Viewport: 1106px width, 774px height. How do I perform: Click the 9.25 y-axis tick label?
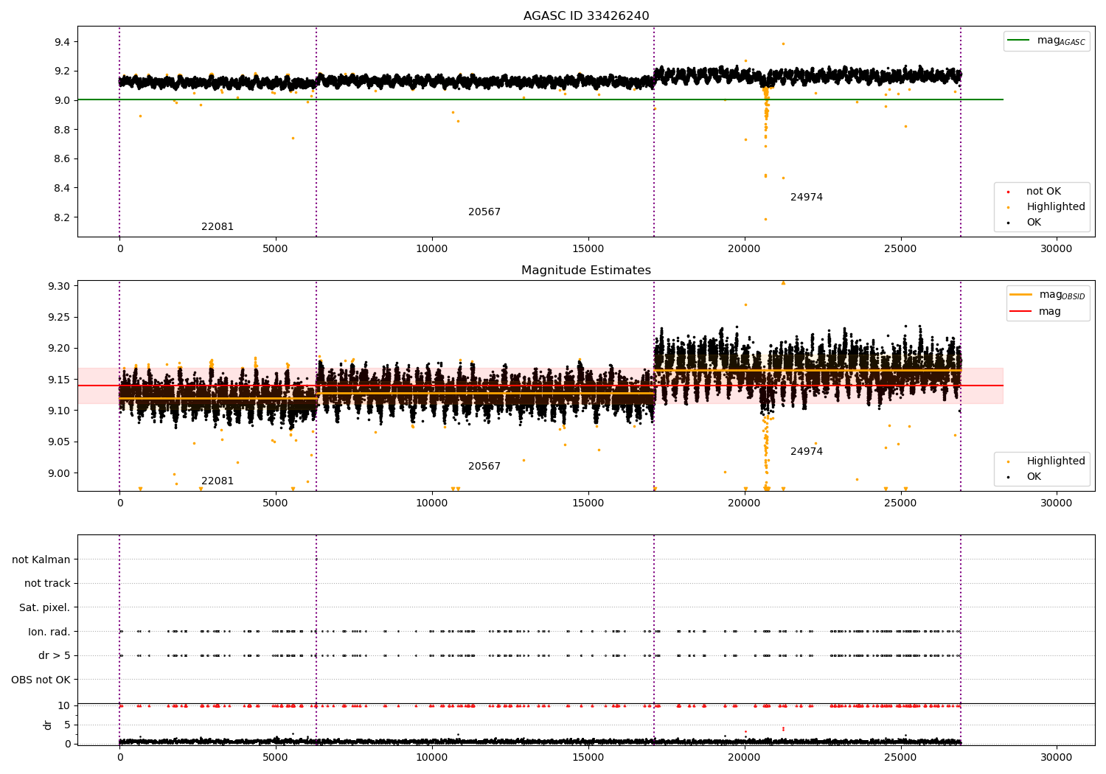(x=59, y=318)
